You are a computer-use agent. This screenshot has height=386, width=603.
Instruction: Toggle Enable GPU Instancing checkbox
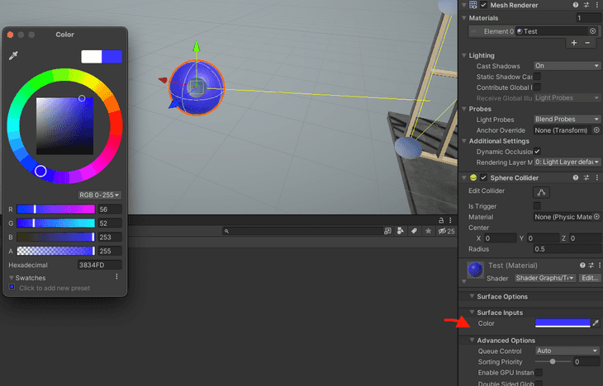[539, 372]
